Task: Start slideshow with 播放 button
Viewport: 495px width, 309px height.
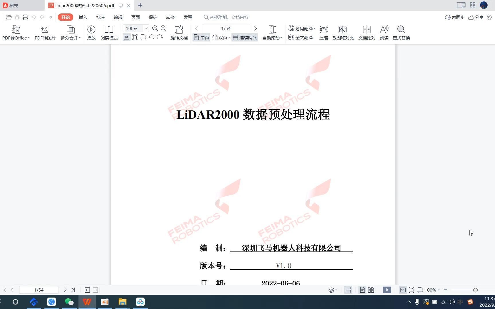Action: 91,33
